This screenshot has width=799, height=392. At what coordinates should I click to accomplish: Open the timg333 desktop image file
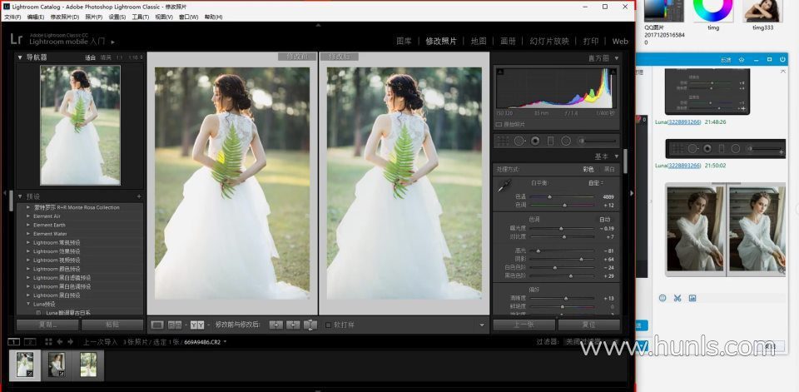(x=763, y=15)
